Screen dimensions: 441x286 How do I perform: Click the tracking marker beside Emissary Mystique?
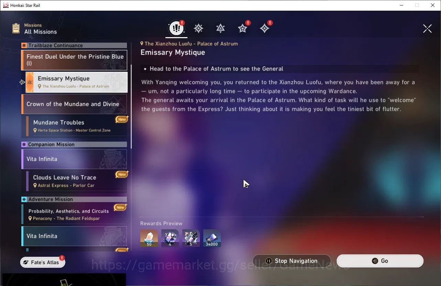coord(22,82)
